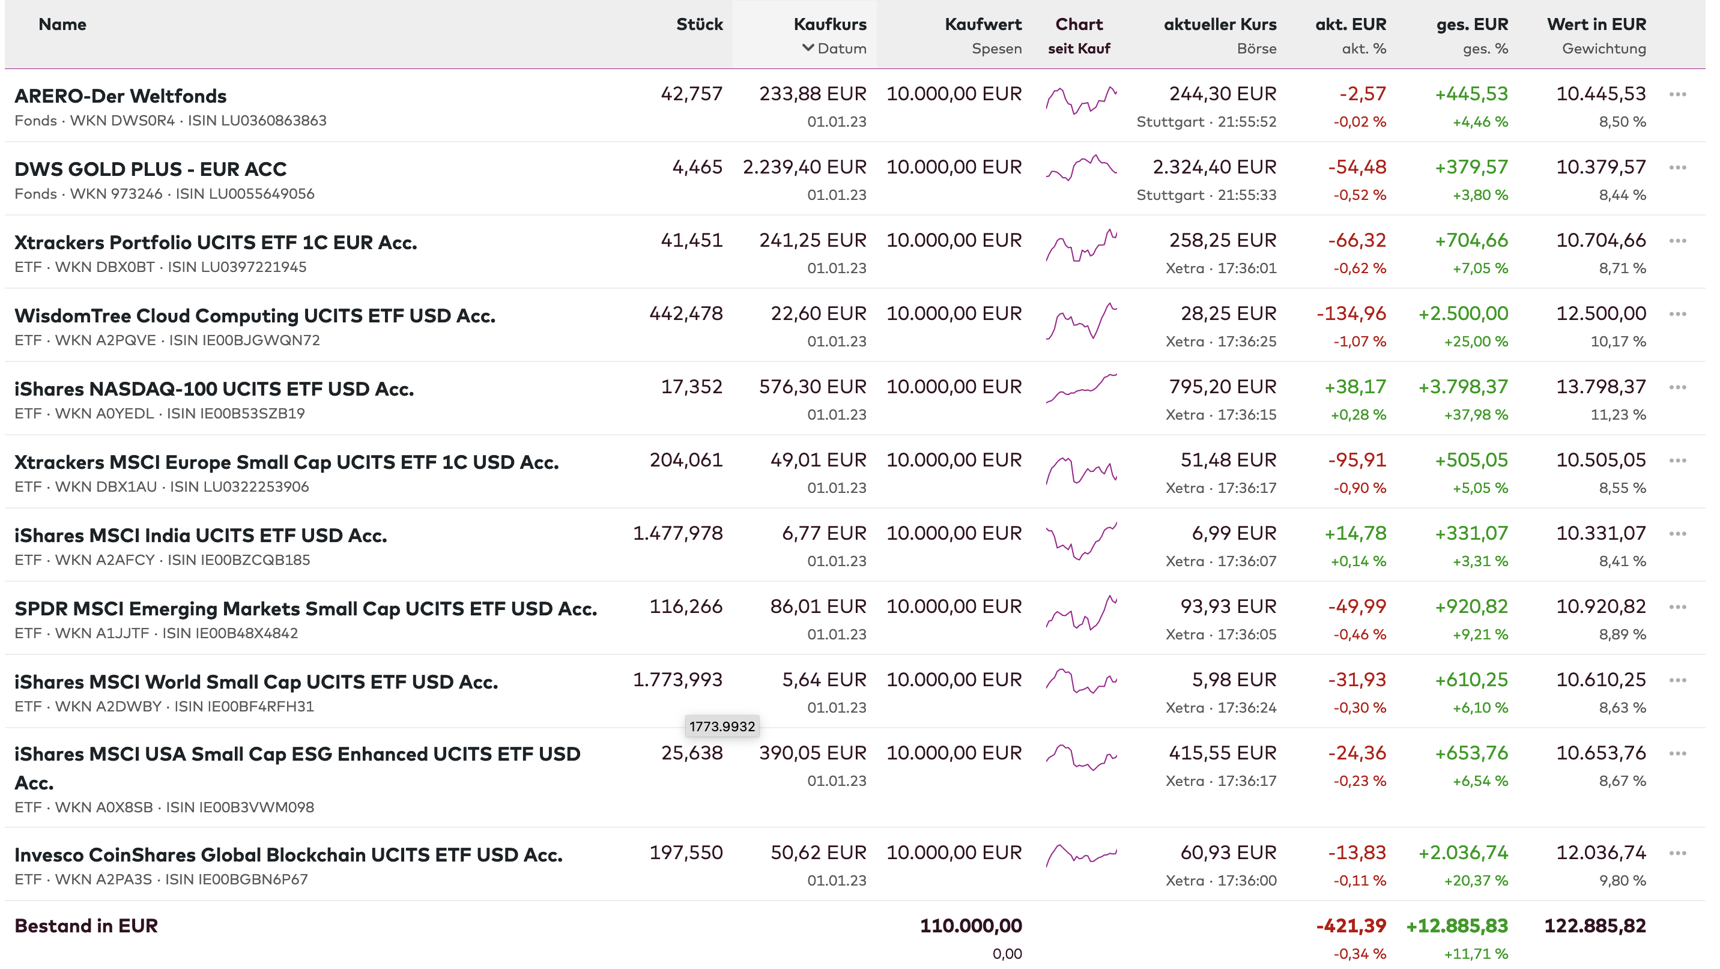Sort table by Stück column header
1720x969 pixels.
[699, 25]
